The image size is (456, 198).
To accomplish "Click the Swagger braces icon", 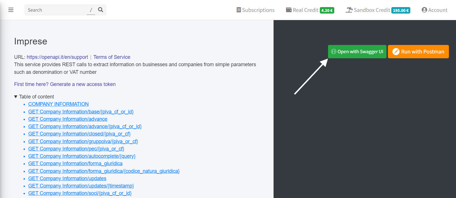I will coord(334,51).
